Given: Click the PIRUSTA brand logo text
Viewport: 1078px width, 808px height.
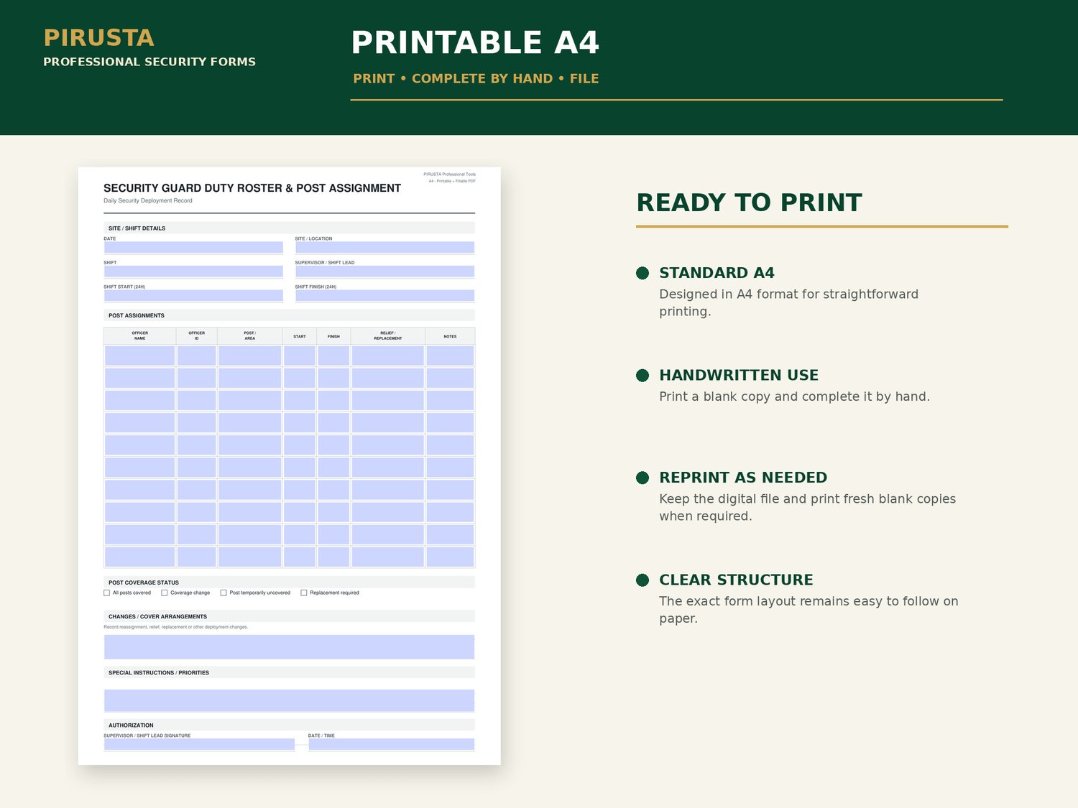Looking at the screenshot, I should click(x=99, y=37).
